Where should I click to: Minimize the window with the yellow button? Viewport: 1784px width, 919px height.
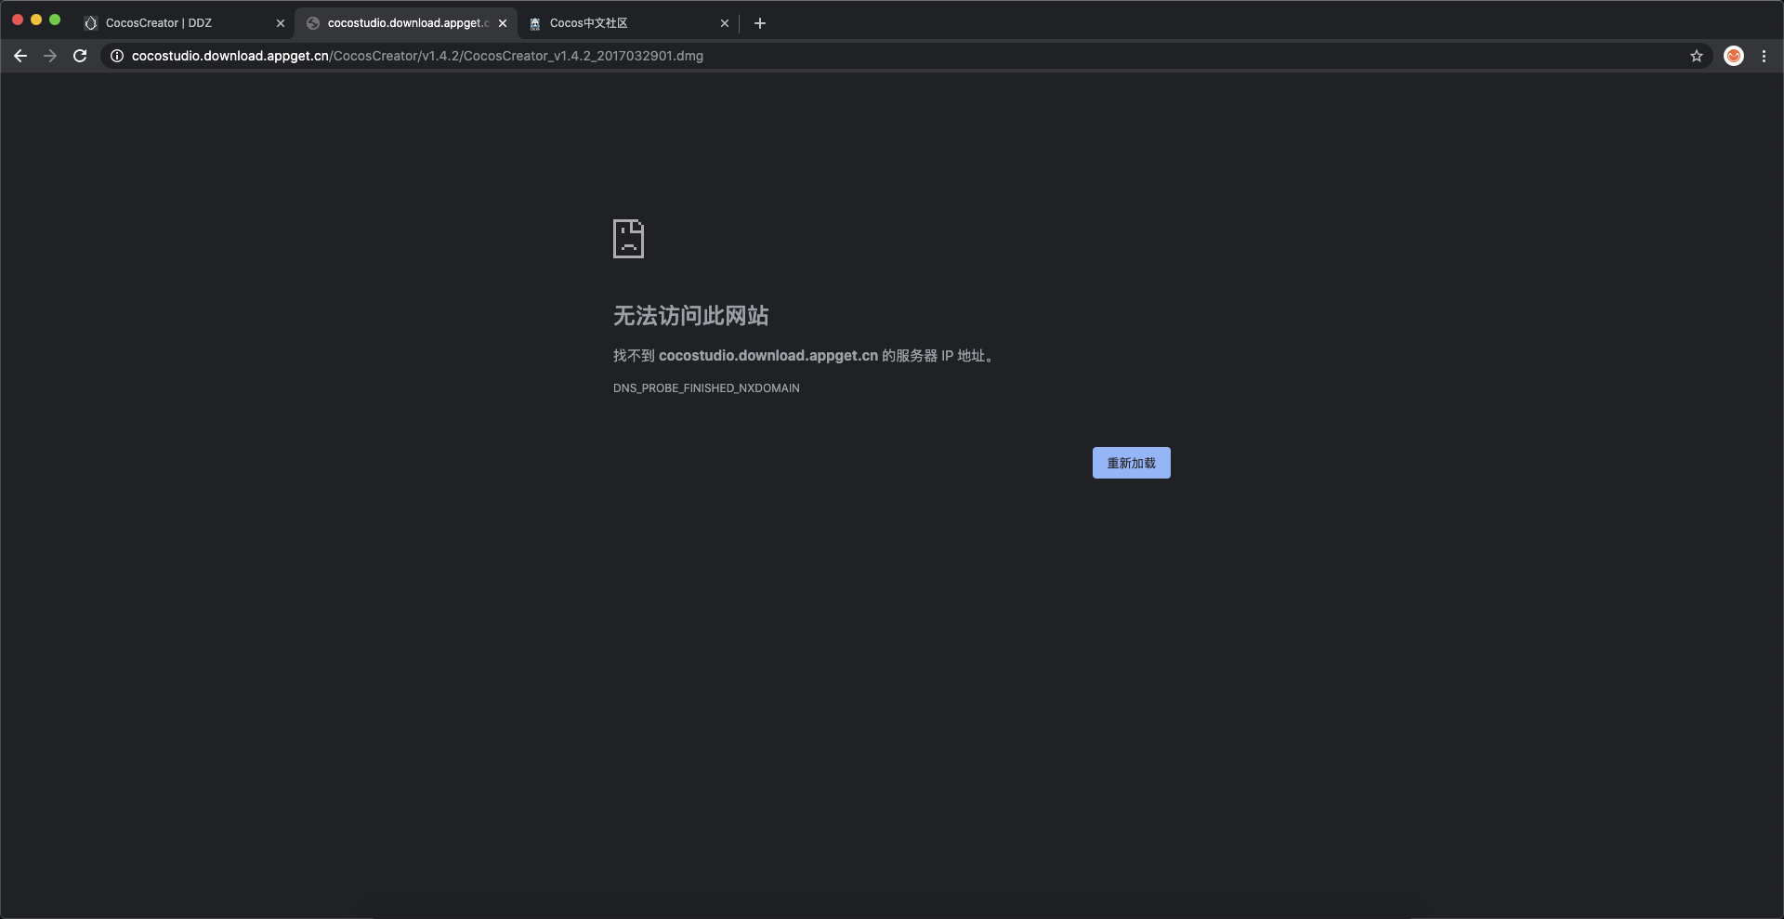point(36,20)
